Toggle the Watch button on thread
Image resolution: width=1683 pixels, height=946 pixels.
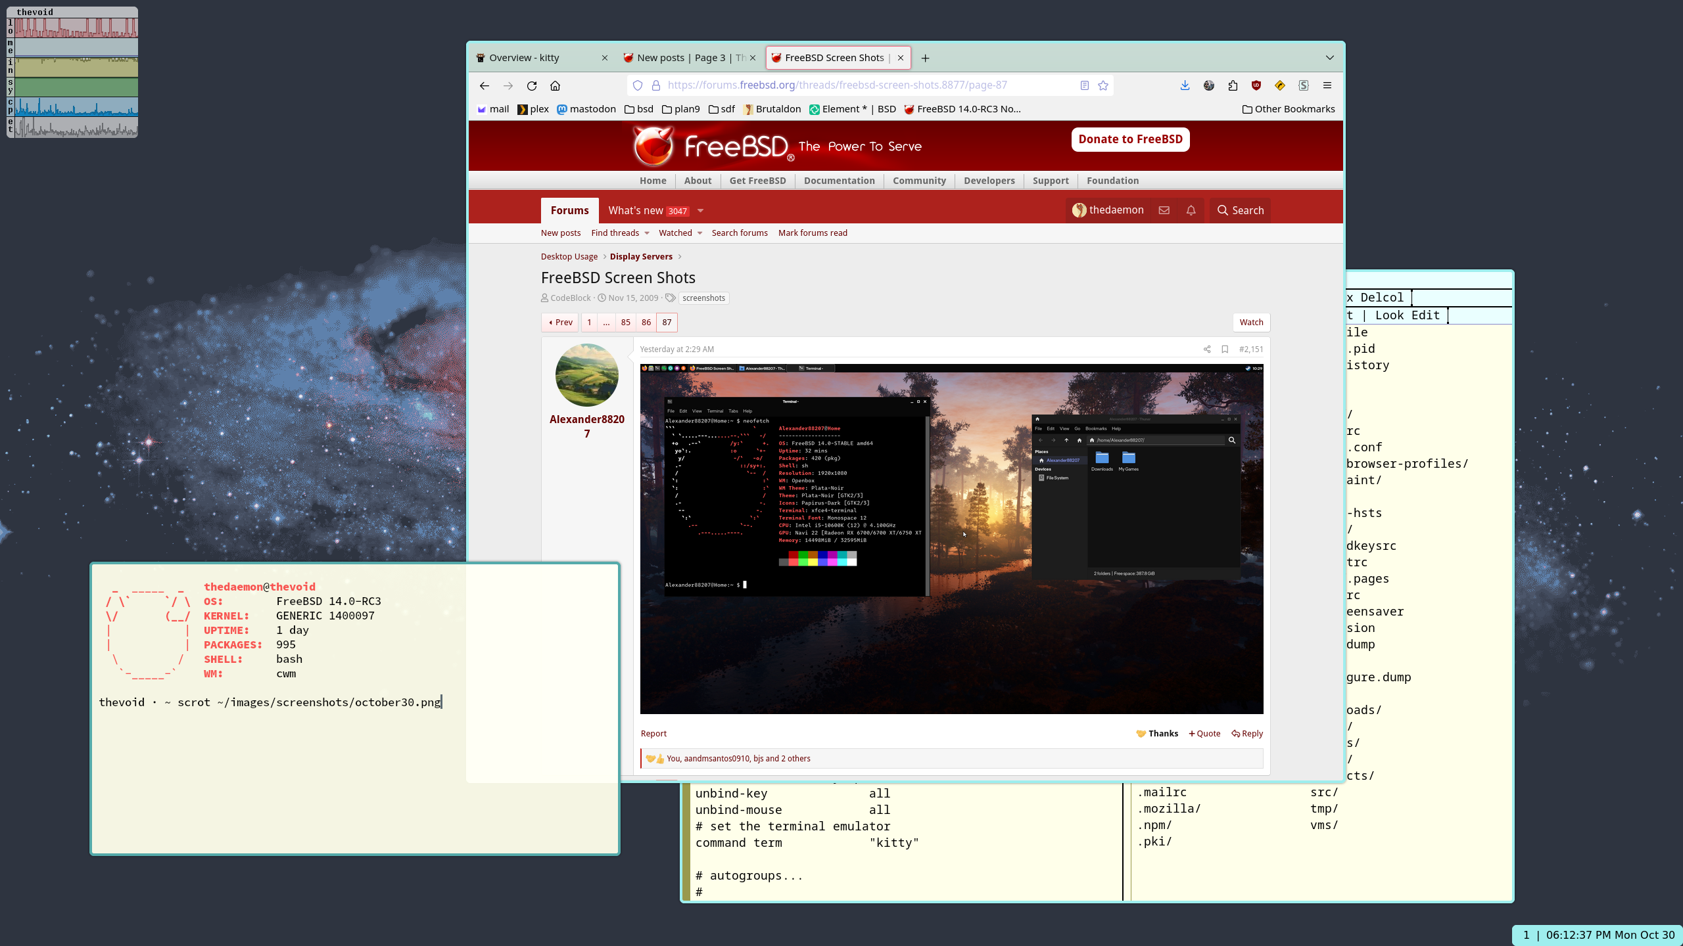click(x=1250, y=323)
